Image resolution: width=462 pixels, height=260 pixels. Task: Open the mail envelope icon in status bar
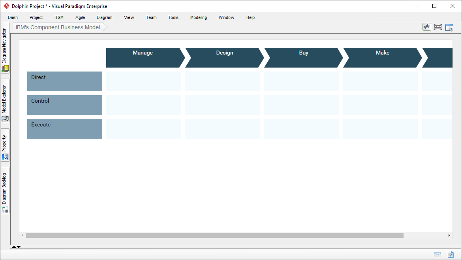pyautogui.click(x=438, y=255)
